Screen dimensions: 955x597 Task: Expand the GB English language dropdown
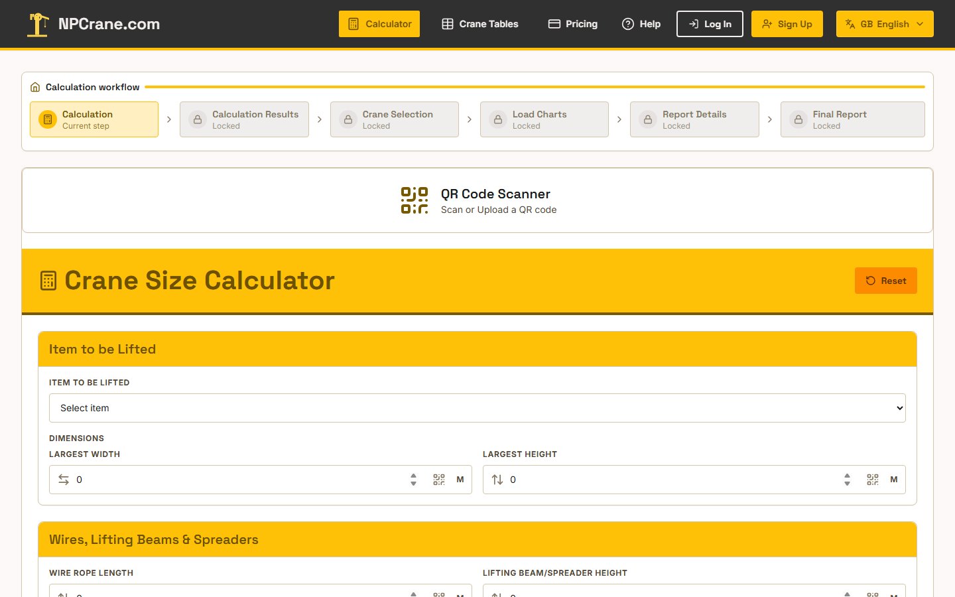coord(885,24)
